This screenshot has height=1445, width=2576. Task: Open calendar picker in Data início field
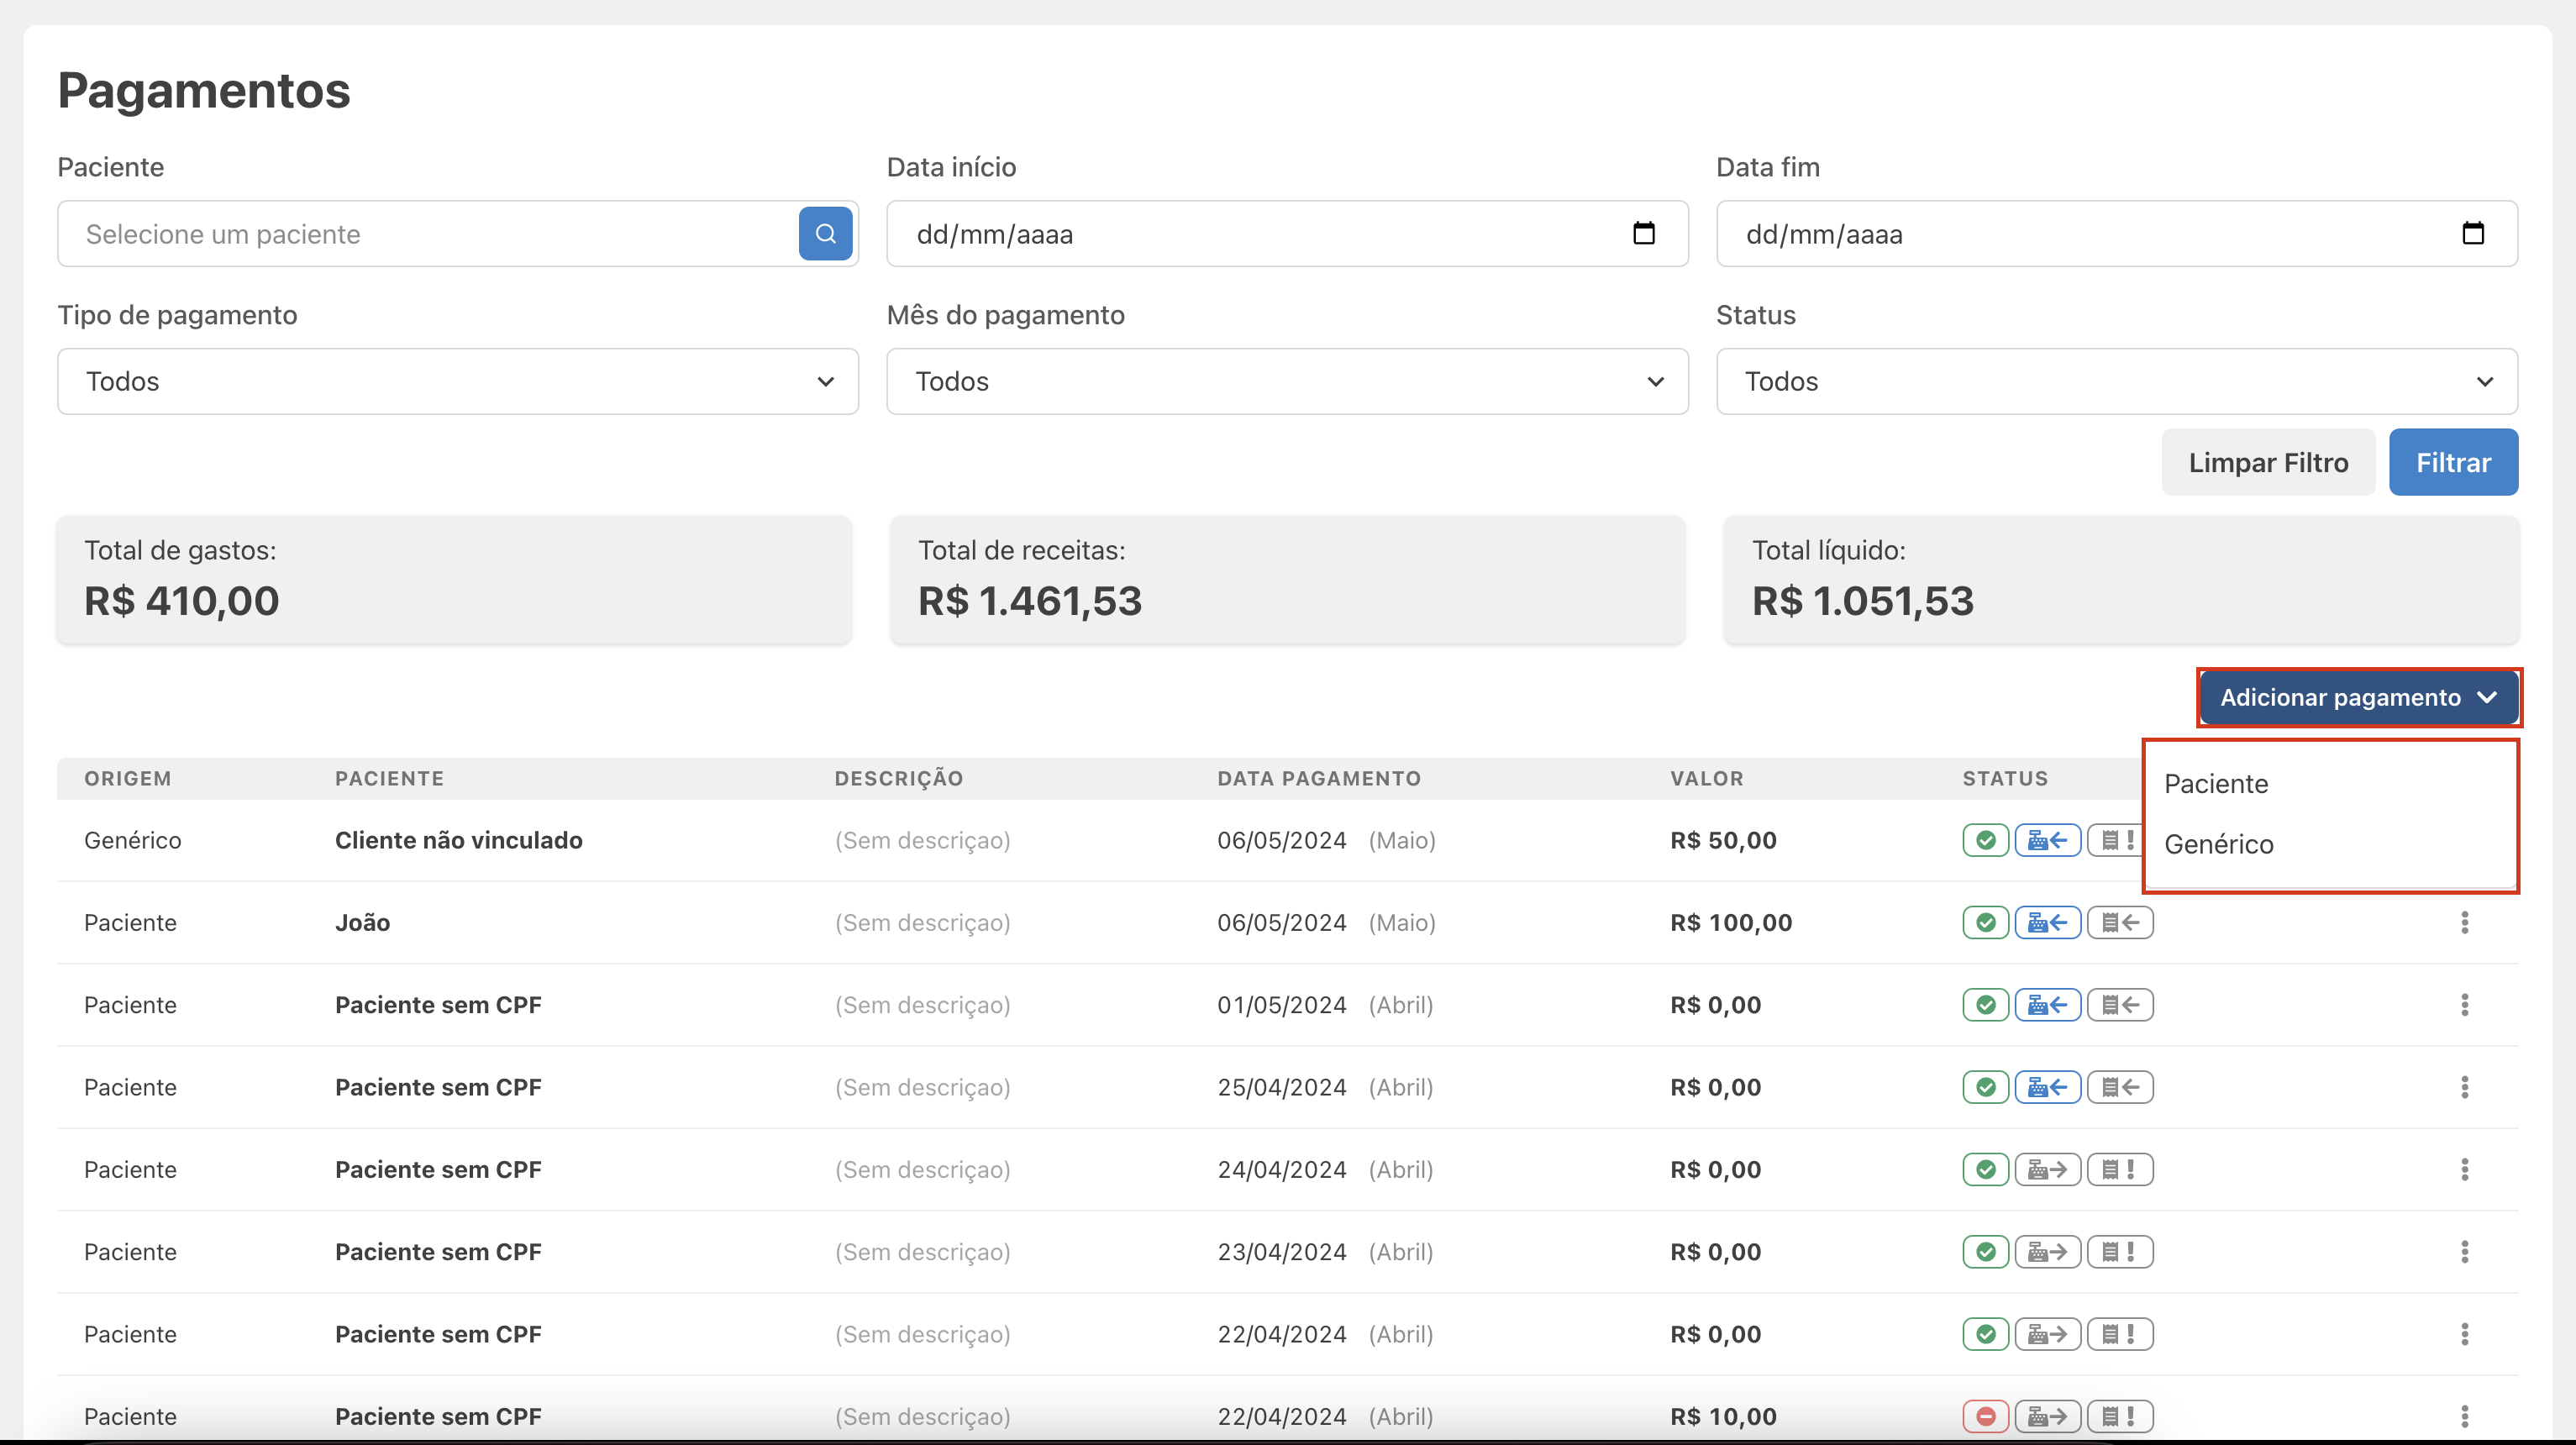[1644, 233]
